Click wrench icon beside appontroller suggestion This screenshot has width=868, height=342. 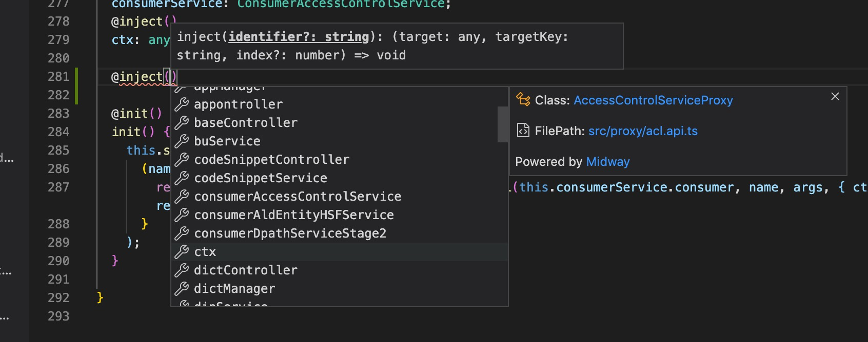pyautogui.click(x=182, y=104)
